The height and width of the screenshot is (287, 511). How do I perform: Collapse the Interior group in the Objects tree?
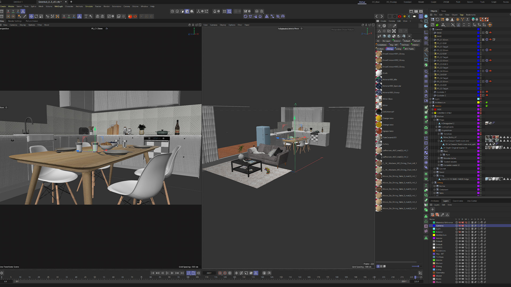pyautogui.click(x=430, y=106)
